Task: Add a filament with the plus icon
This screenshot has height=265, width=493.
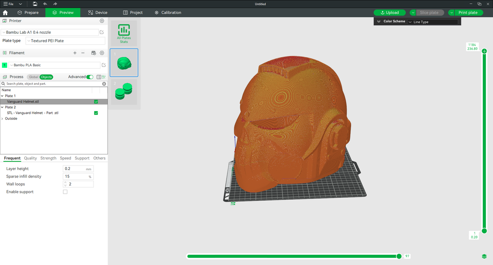Action: click(75, 53)
